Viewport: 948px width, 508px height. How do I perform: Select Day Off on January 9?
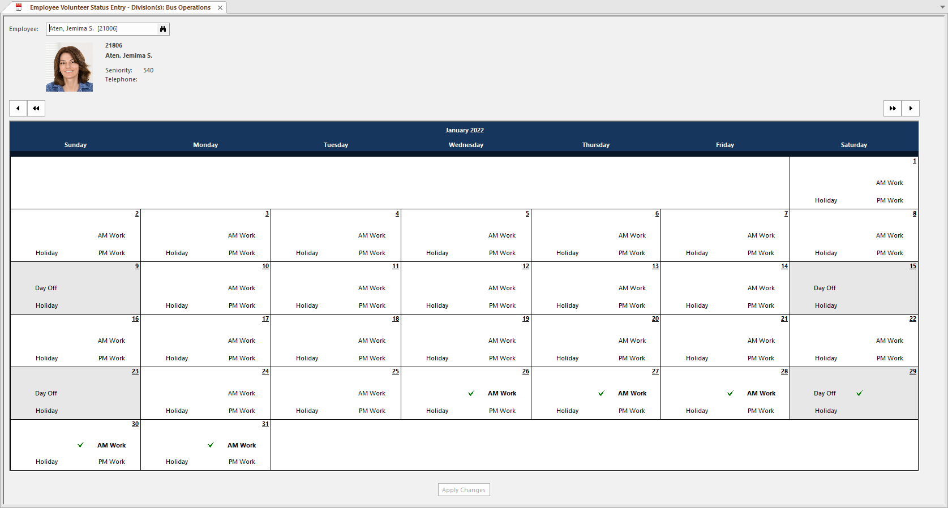pyautogui.click(x=46, y=289)
